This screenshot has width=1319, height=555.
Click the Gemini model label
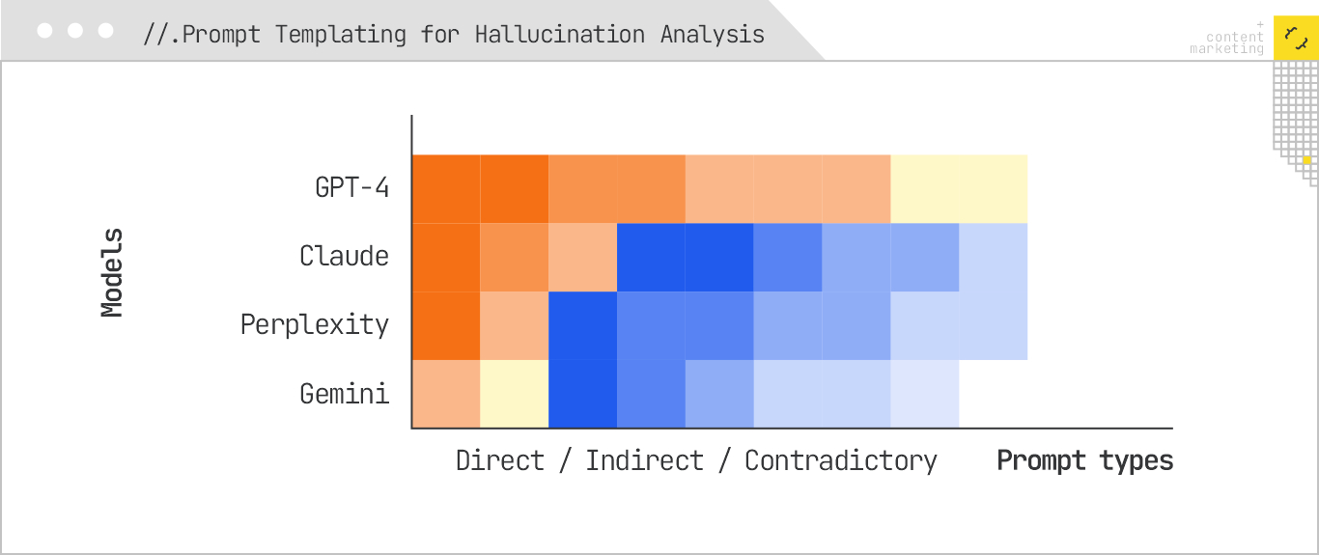(344, 394)
